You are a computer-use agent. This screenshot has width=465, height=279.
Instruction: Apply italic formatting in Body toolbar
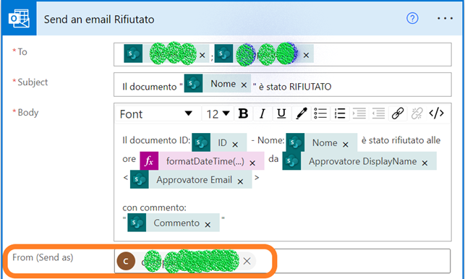tap(263, 113)
